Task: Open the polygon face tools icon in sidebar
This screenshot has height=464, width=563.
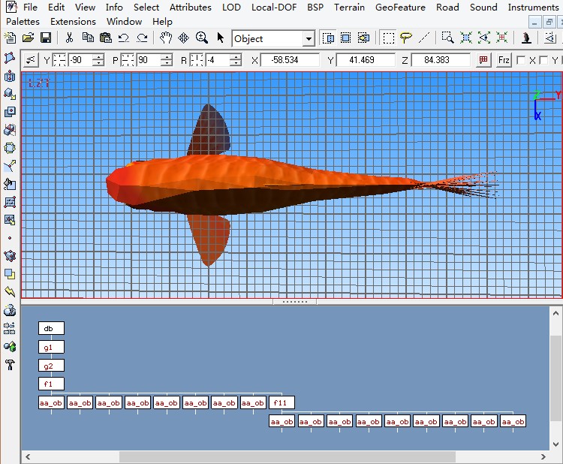Action: pyautogui.click(x=10, y=58)
